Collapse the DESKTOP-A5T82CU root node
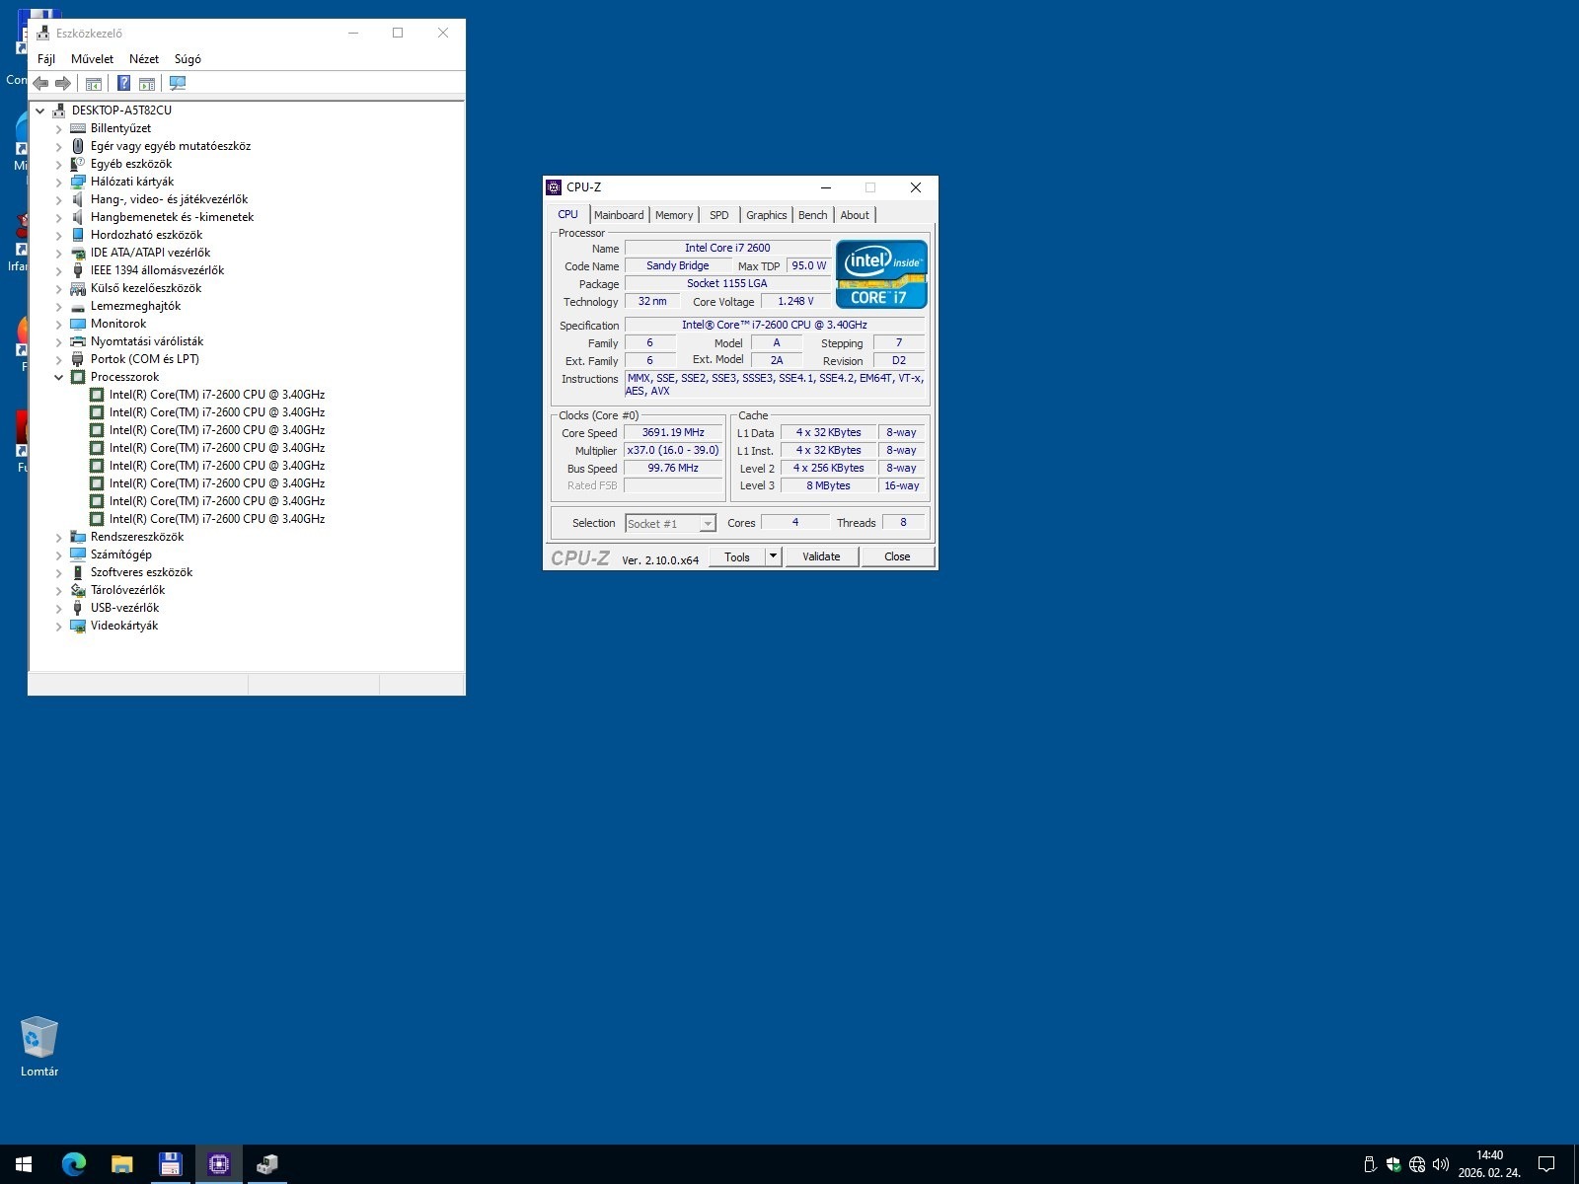 (40, 111)
